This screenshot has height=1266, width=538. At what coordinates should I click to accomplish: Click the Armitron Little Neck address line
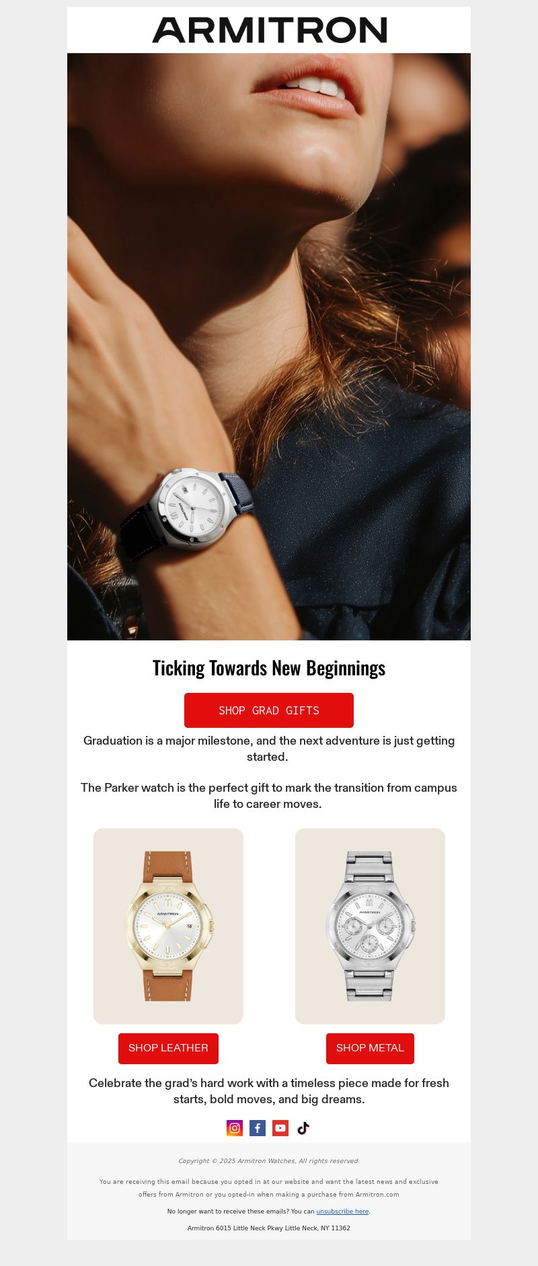(x=269, y=1228)
